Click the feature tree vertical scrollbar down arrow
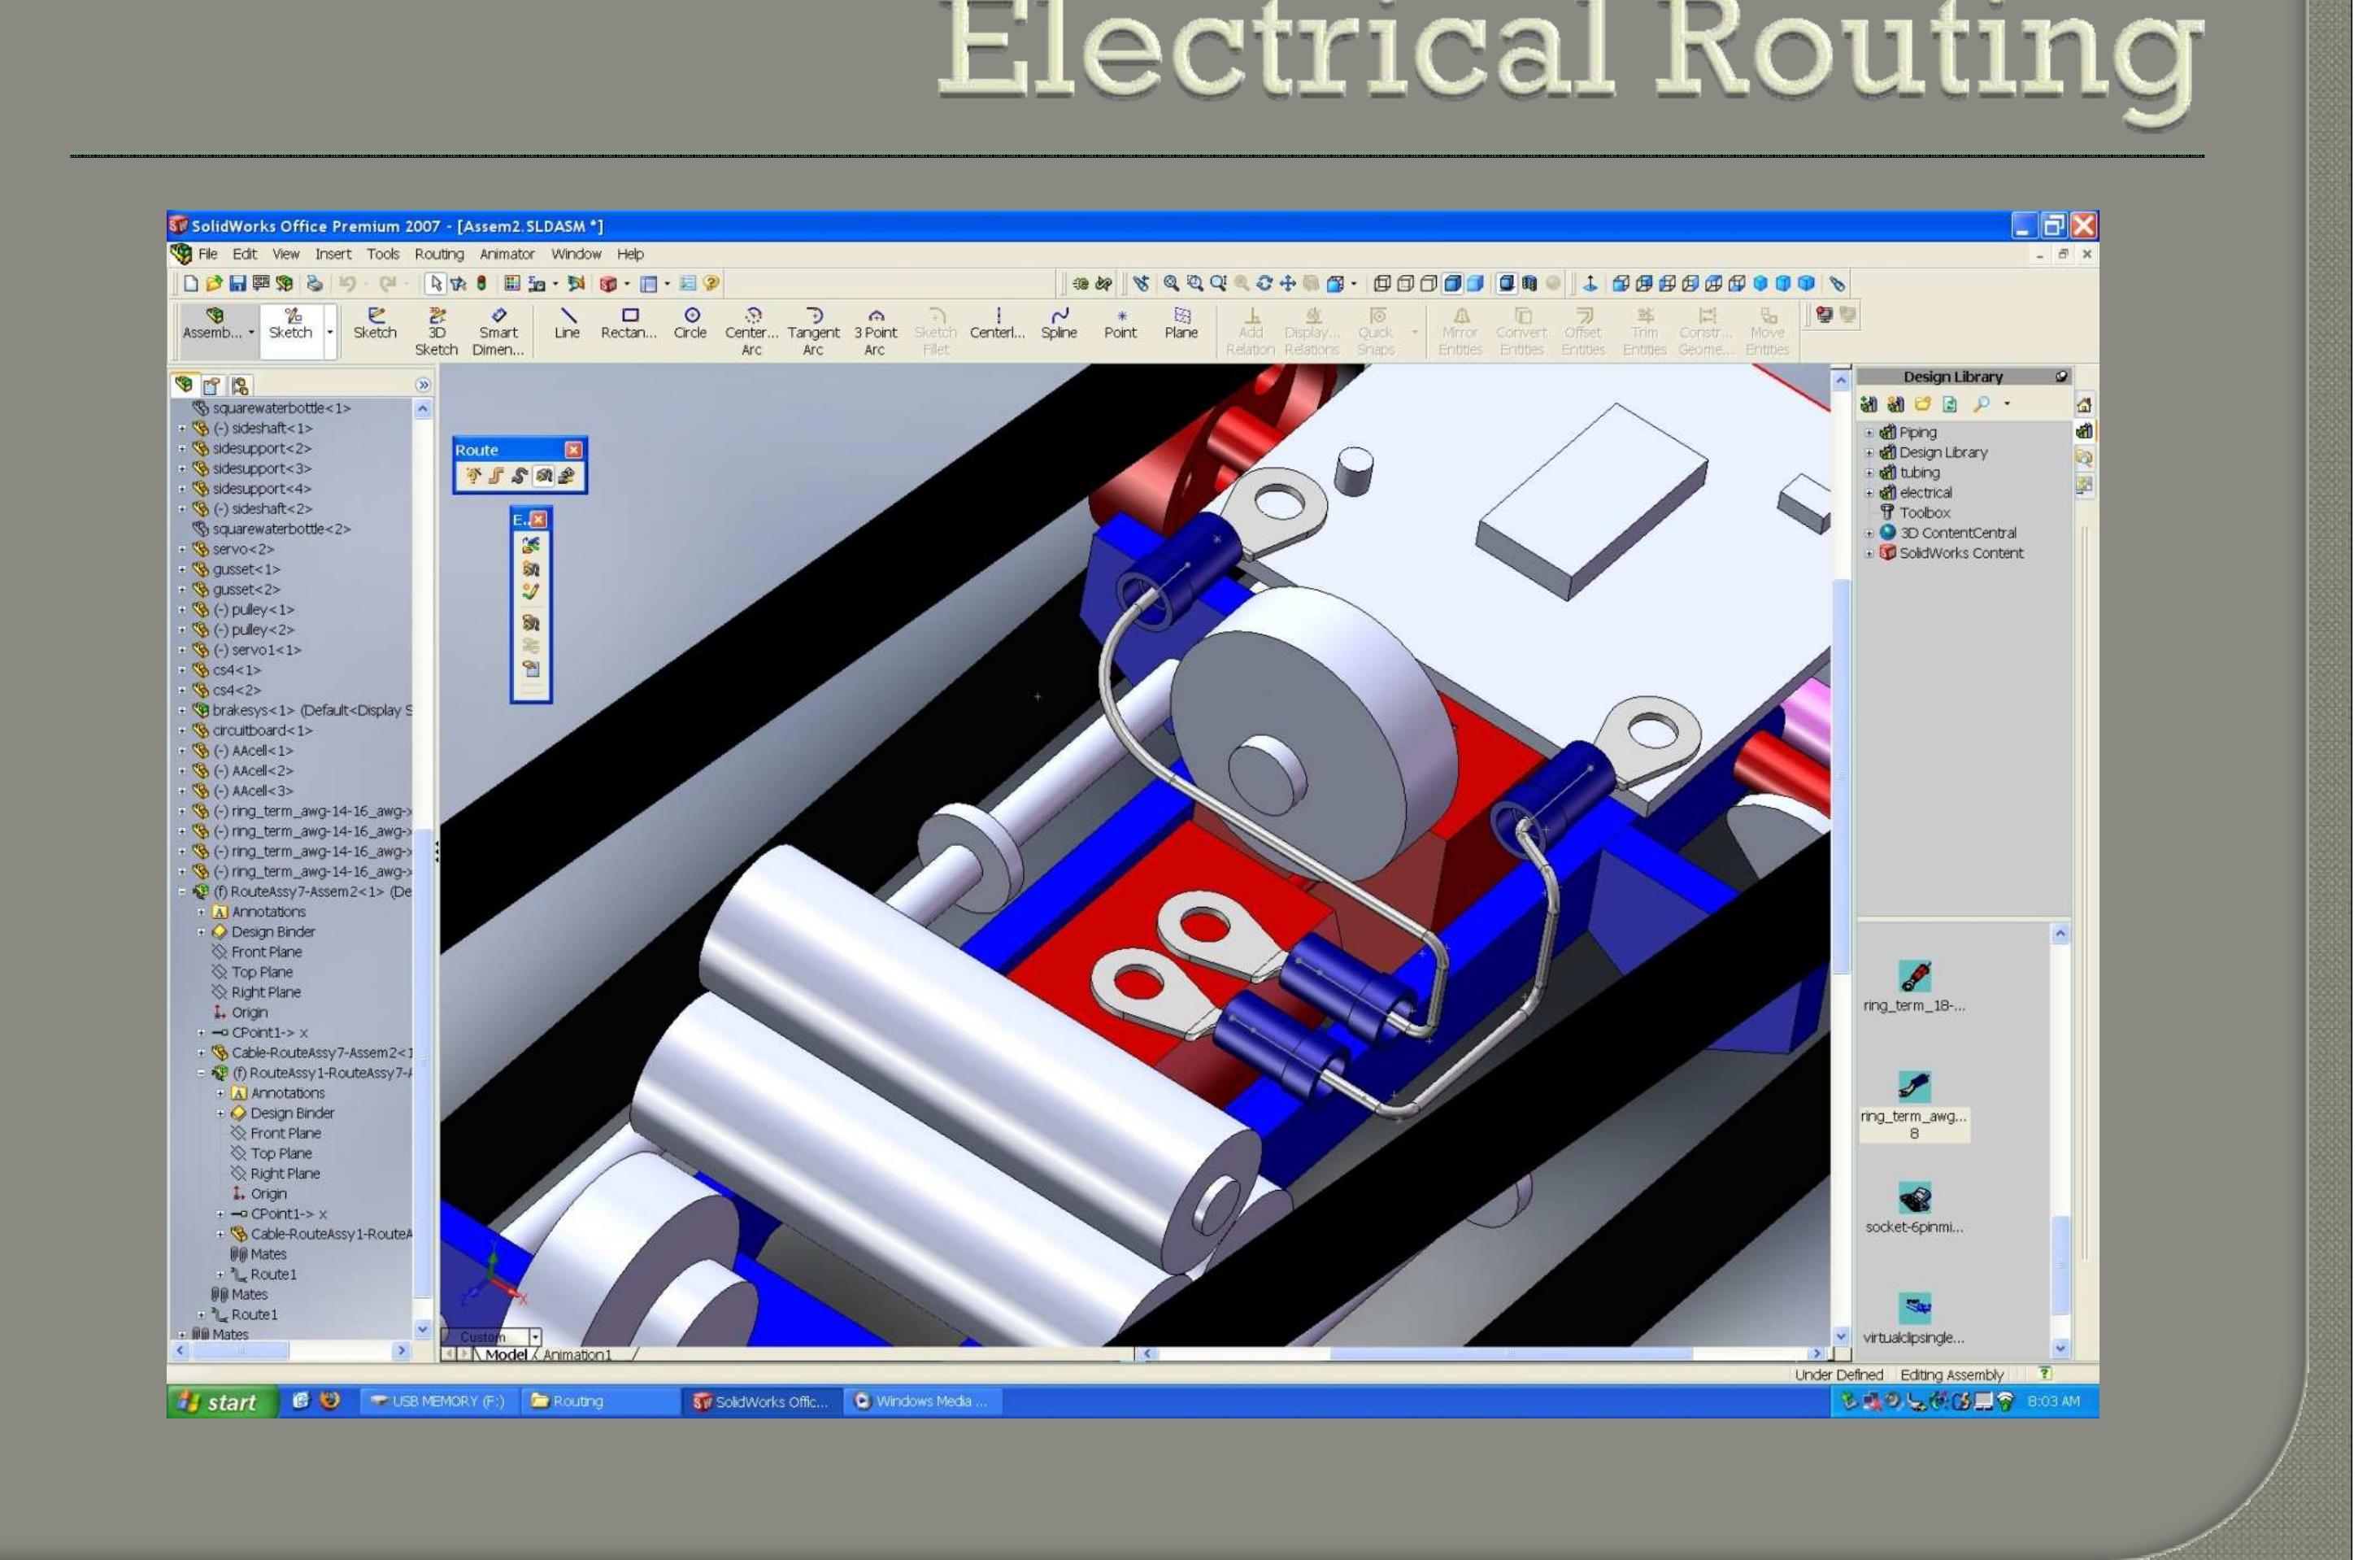2380x1560 pixels. click(x=422, y=1329)
